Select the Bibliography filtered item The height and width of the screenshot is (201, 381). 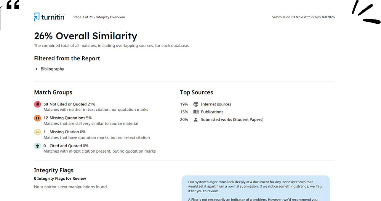[x=53, y=69]
